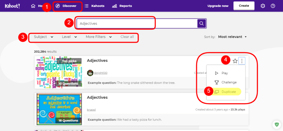This screenshot has width=283, height=131.
Task: Click the Play triangle icon
Action: (217, 73)
